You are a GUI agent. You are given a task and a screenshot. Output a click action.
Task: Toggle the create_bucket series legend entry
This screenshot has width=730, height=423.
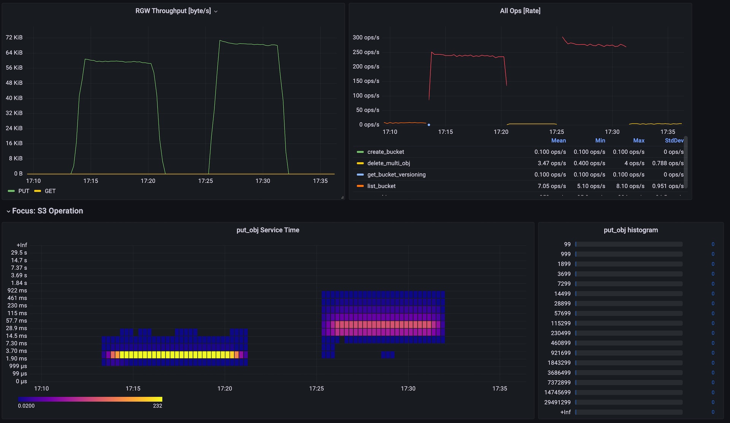pos(386,152)
